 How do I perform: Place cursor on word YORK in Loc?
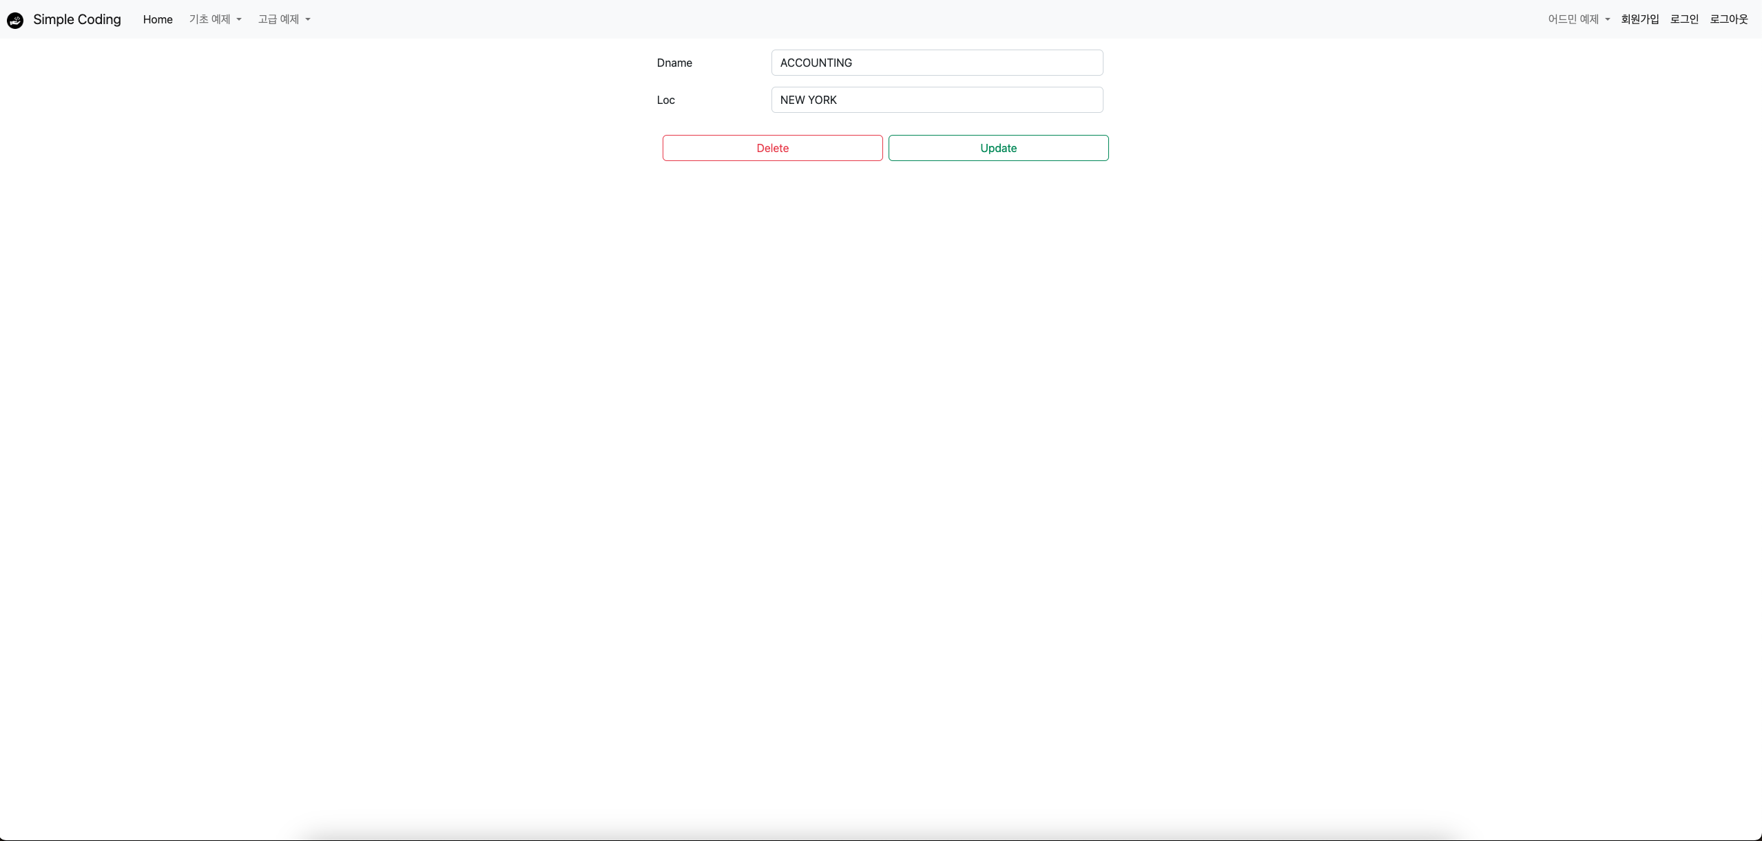[823, 100]
